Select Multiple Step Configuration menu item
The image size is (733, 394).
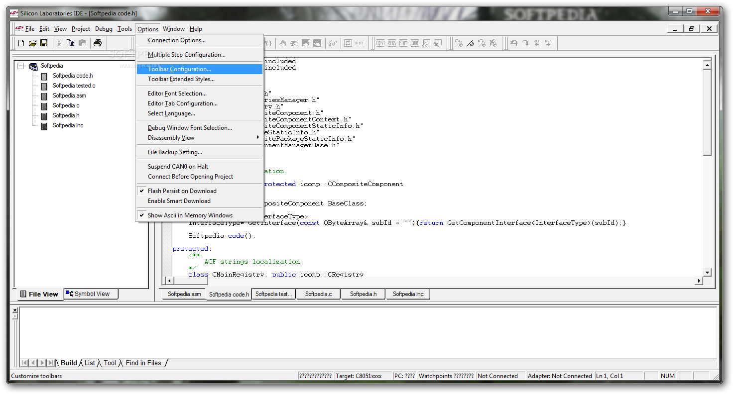[x=199, y=55]
